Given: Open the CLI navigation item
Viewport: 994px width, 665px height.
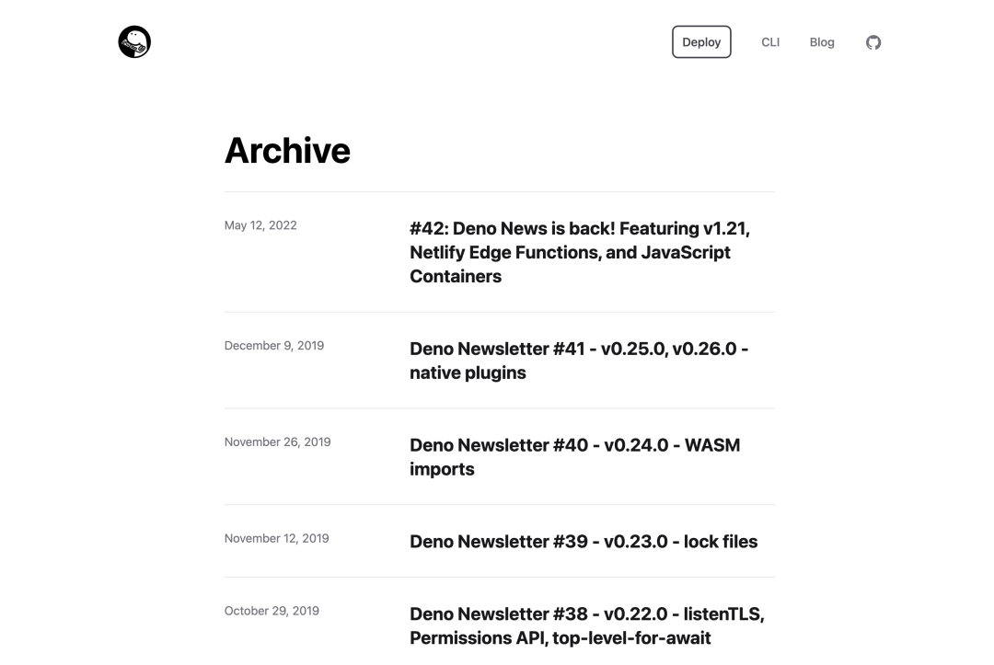Looking at the screenshot, I should [770, 42].
